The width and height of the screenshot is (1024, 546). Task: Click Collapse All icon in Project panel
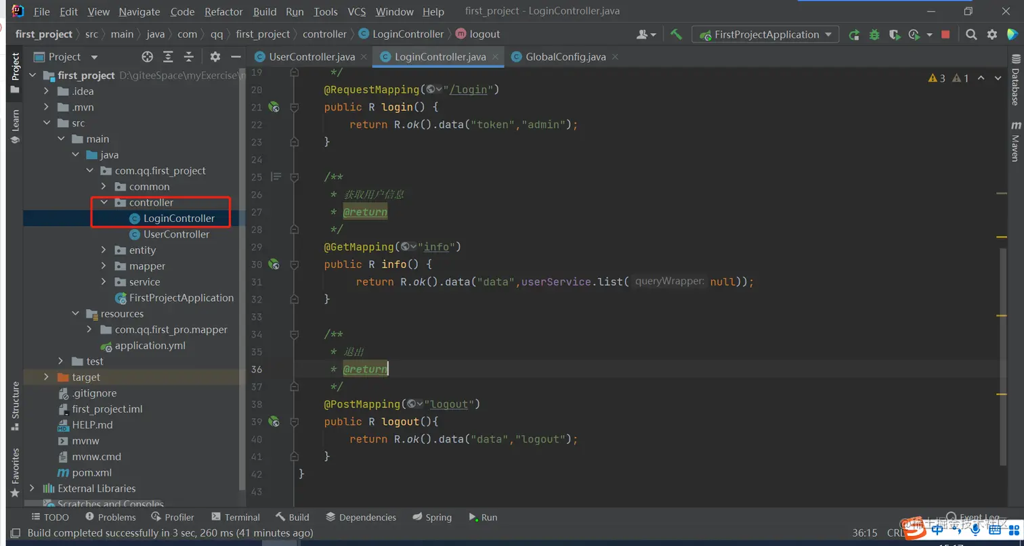pyautogui.click(x=189, y=57)
